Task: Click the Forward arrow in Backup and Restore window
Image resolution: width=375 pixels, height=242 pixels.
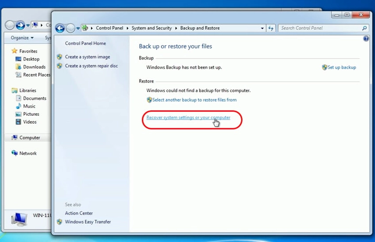Action: tap(70, 28)
